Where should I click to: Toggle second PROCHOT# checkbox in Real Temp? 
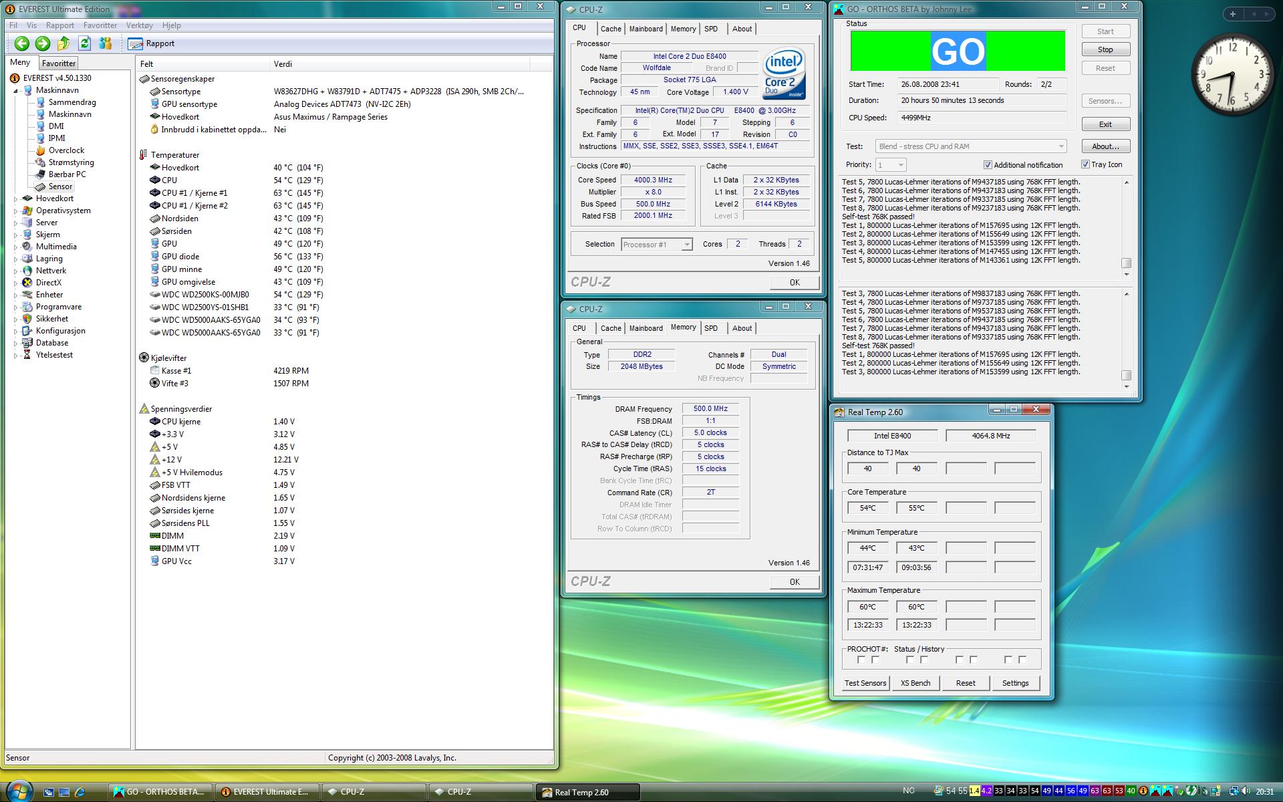875,660
